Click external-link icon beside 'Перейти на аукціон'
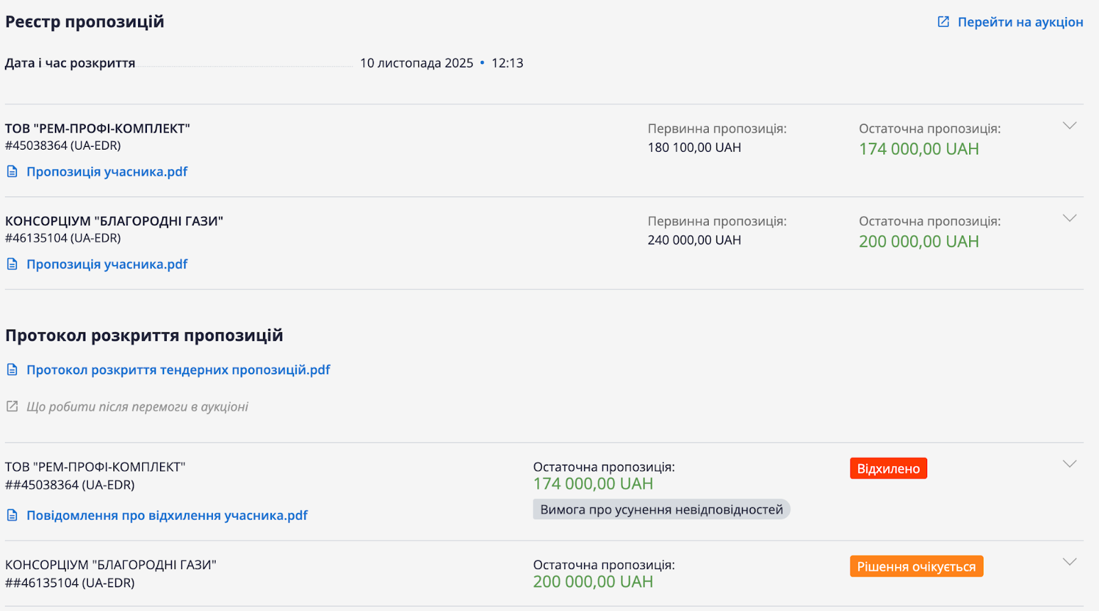1099x611 pixels. pos(944,22)
